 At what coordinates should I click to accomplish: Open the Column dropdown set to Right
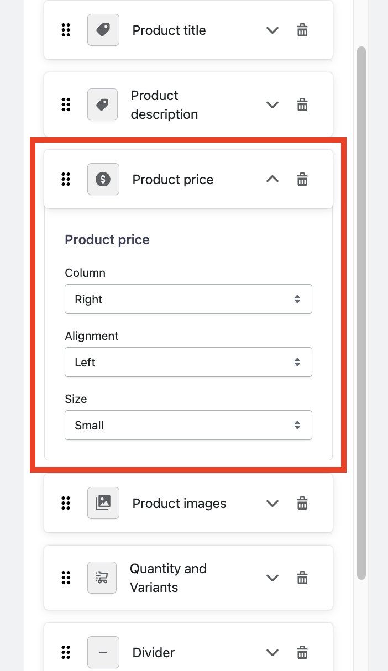188,299
